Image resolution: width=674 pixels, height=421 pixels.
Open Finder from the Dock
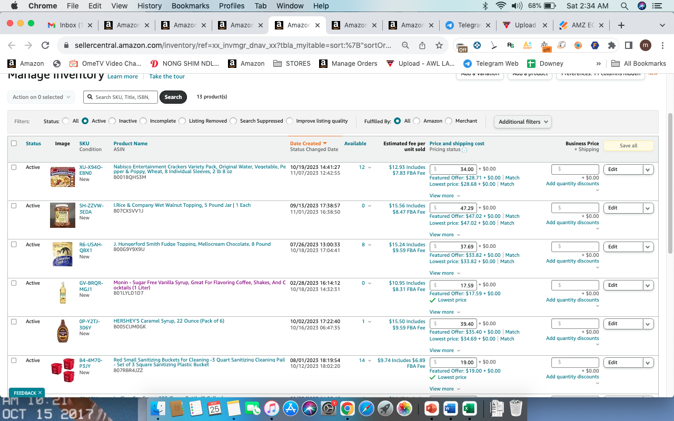pyautogui.click(x=158, y=408)
